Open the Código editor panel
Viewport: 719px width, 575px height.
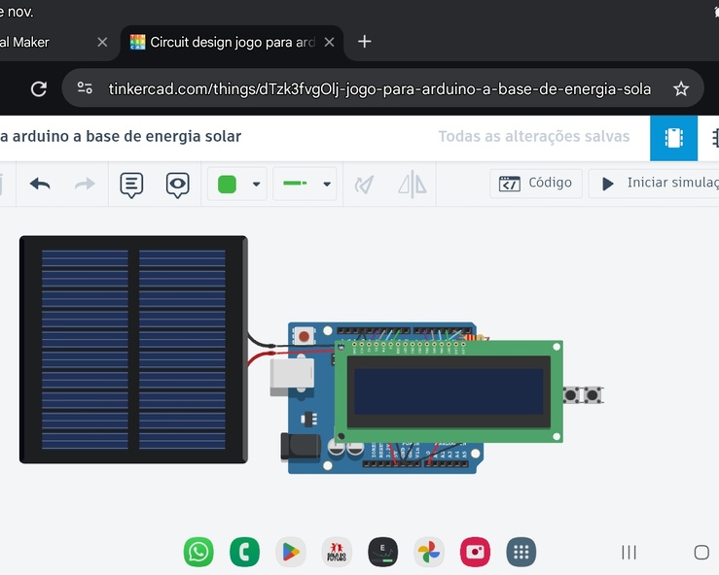536,183
